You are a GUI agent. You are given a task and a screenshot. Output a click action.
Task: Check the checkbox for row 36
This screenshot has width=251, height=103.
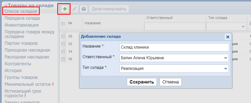point(63,59)
